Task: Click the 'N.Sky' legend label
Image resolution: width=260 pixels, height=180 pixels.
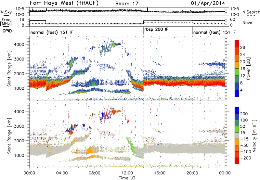Action: (6, 12)
